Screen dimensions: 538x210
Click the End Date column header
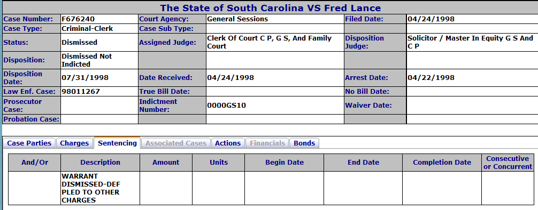coord(363,163)
